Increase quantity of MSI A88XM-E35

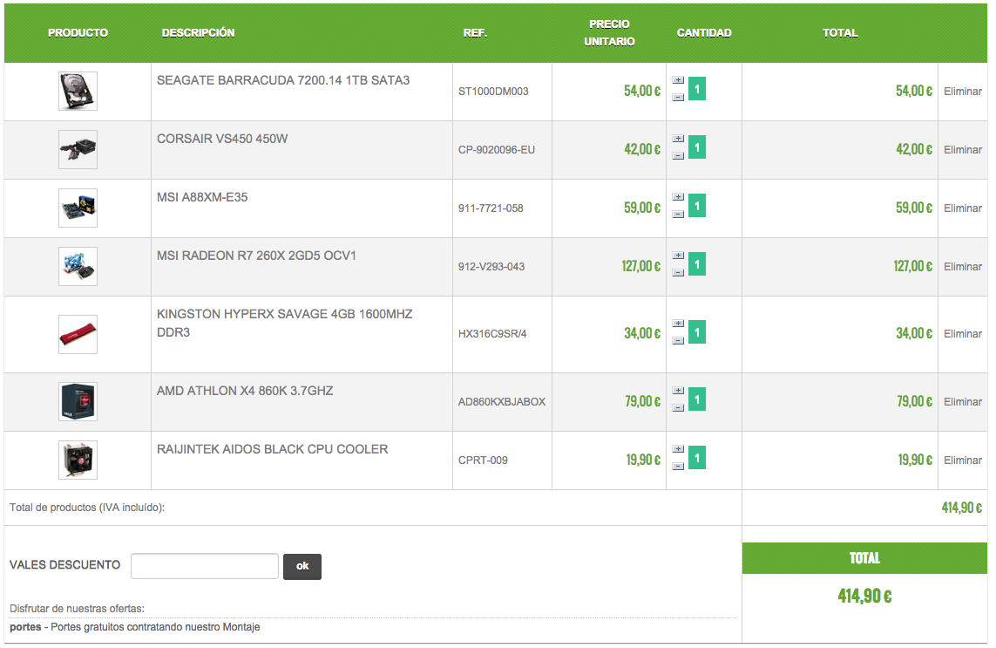pos(678,197)
